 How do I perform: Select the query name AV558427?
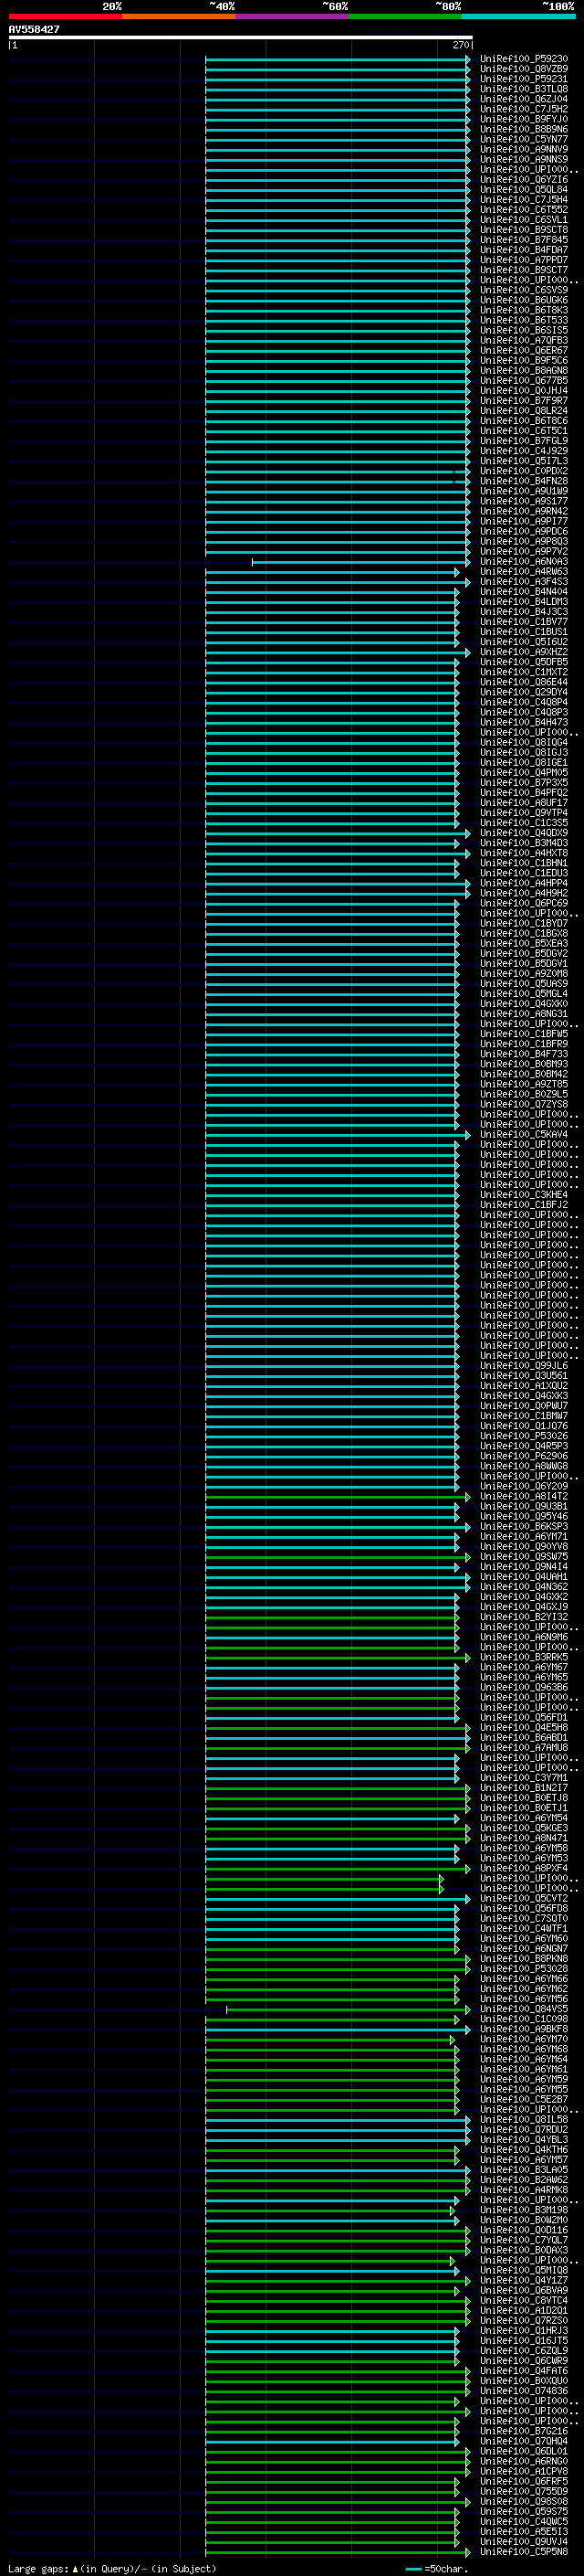tap(34, 29)
